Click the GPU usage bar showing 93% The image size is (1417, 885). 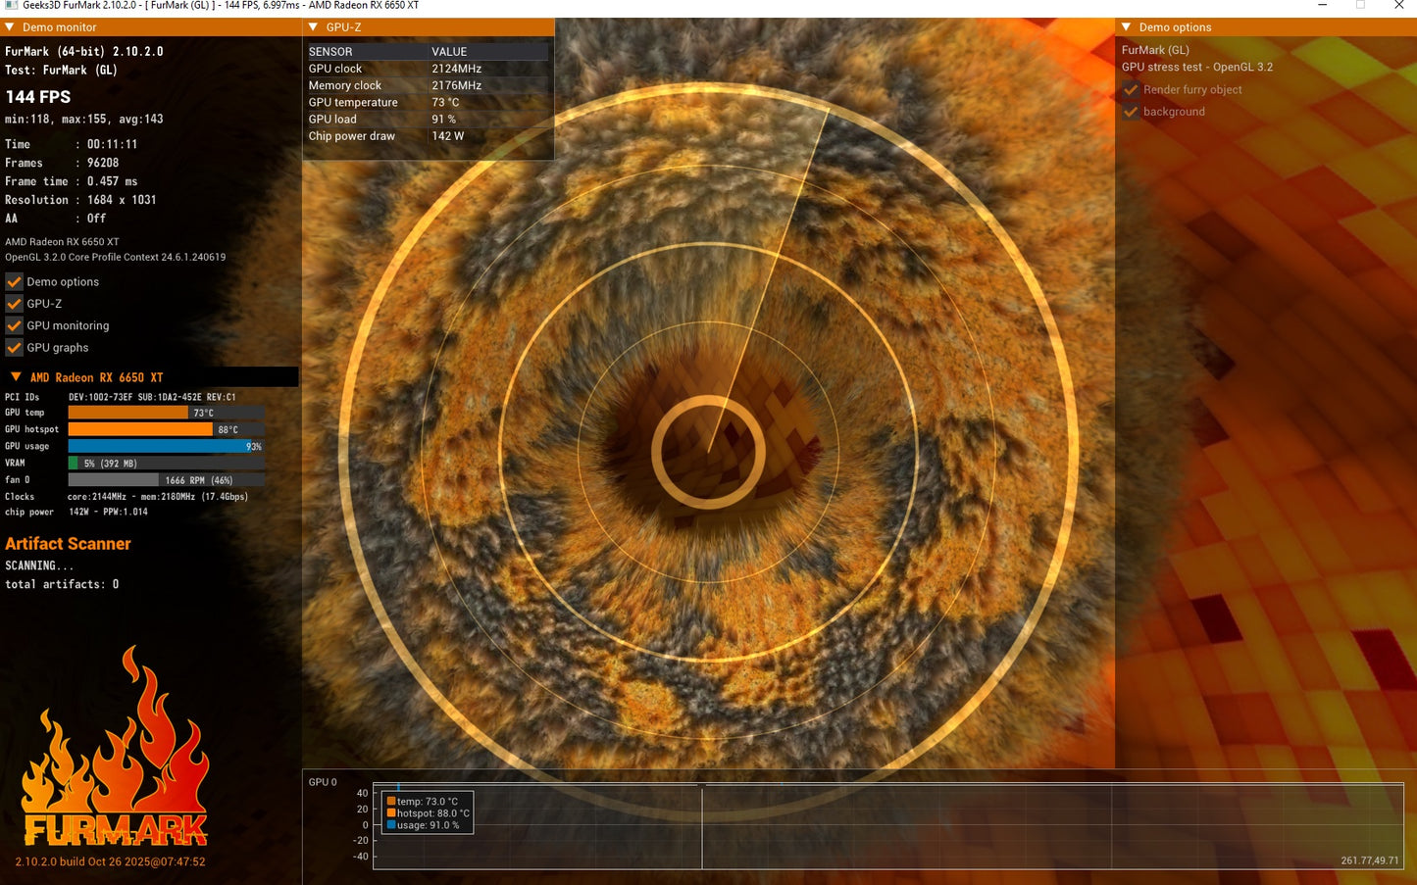coord(167,446)
